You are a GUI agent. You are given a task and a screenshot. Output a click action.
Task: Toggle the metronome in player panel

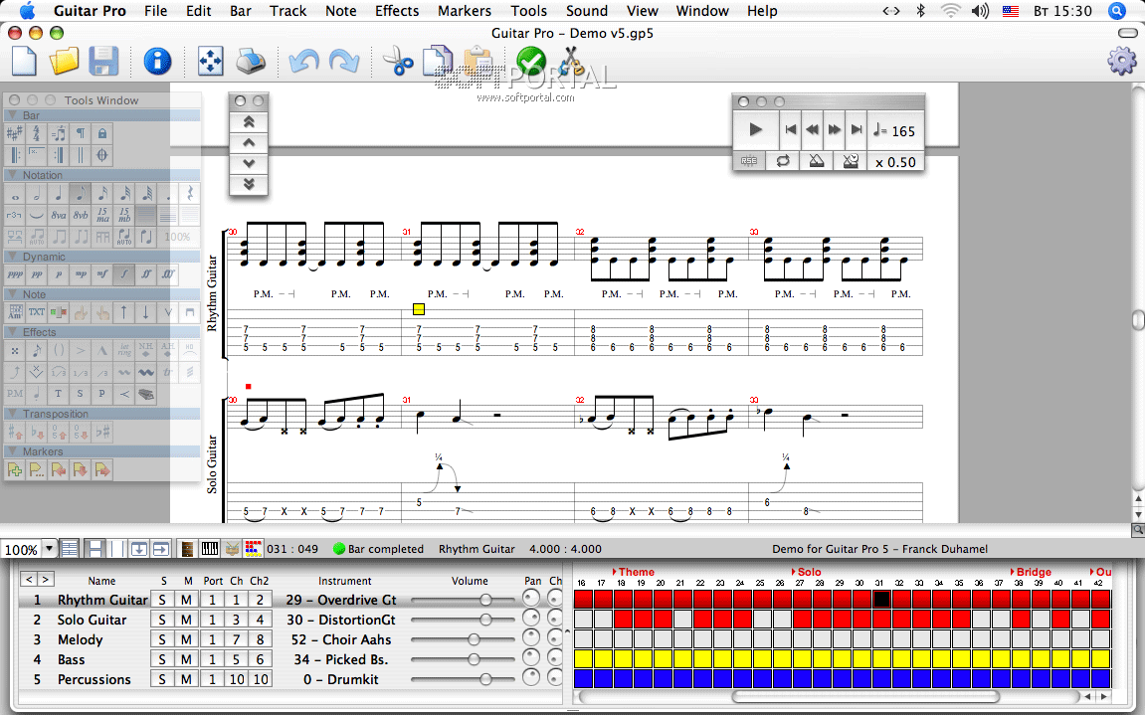[817, 161]
